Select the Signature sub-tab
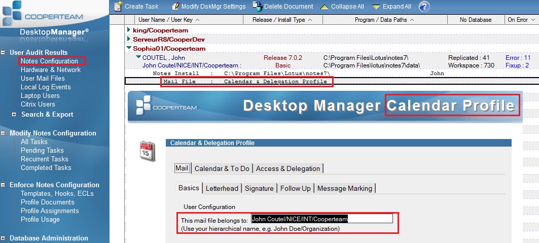Screen dimensions: 539x243 pyautogui.click(x=259, y=188)
